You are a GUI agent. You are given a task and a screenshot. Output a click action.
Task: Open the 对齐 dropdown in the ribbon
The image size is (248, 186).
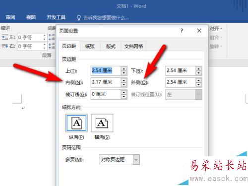click(216, 29)
